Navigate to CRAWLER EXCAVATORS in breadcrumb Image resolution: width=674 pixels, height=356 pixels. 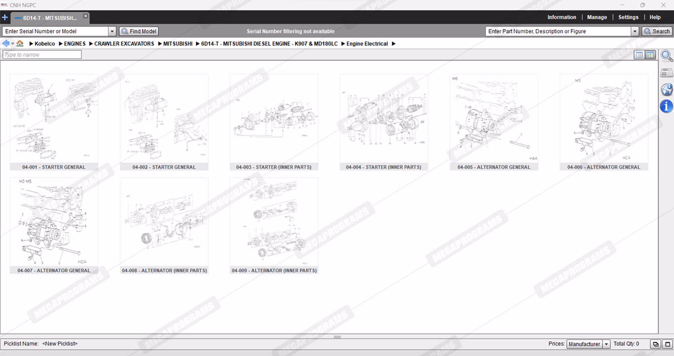124,44
